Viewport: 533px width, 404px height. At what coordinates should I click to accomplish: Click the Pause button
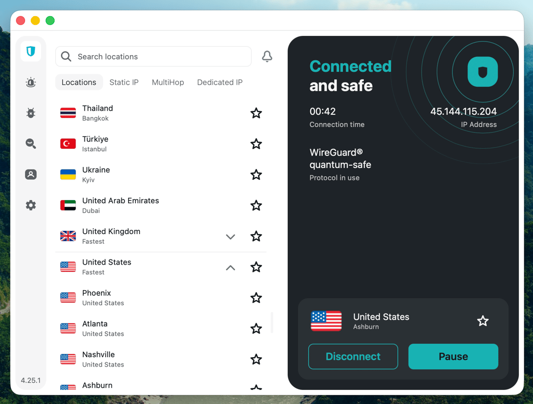[x=453, y=357]
